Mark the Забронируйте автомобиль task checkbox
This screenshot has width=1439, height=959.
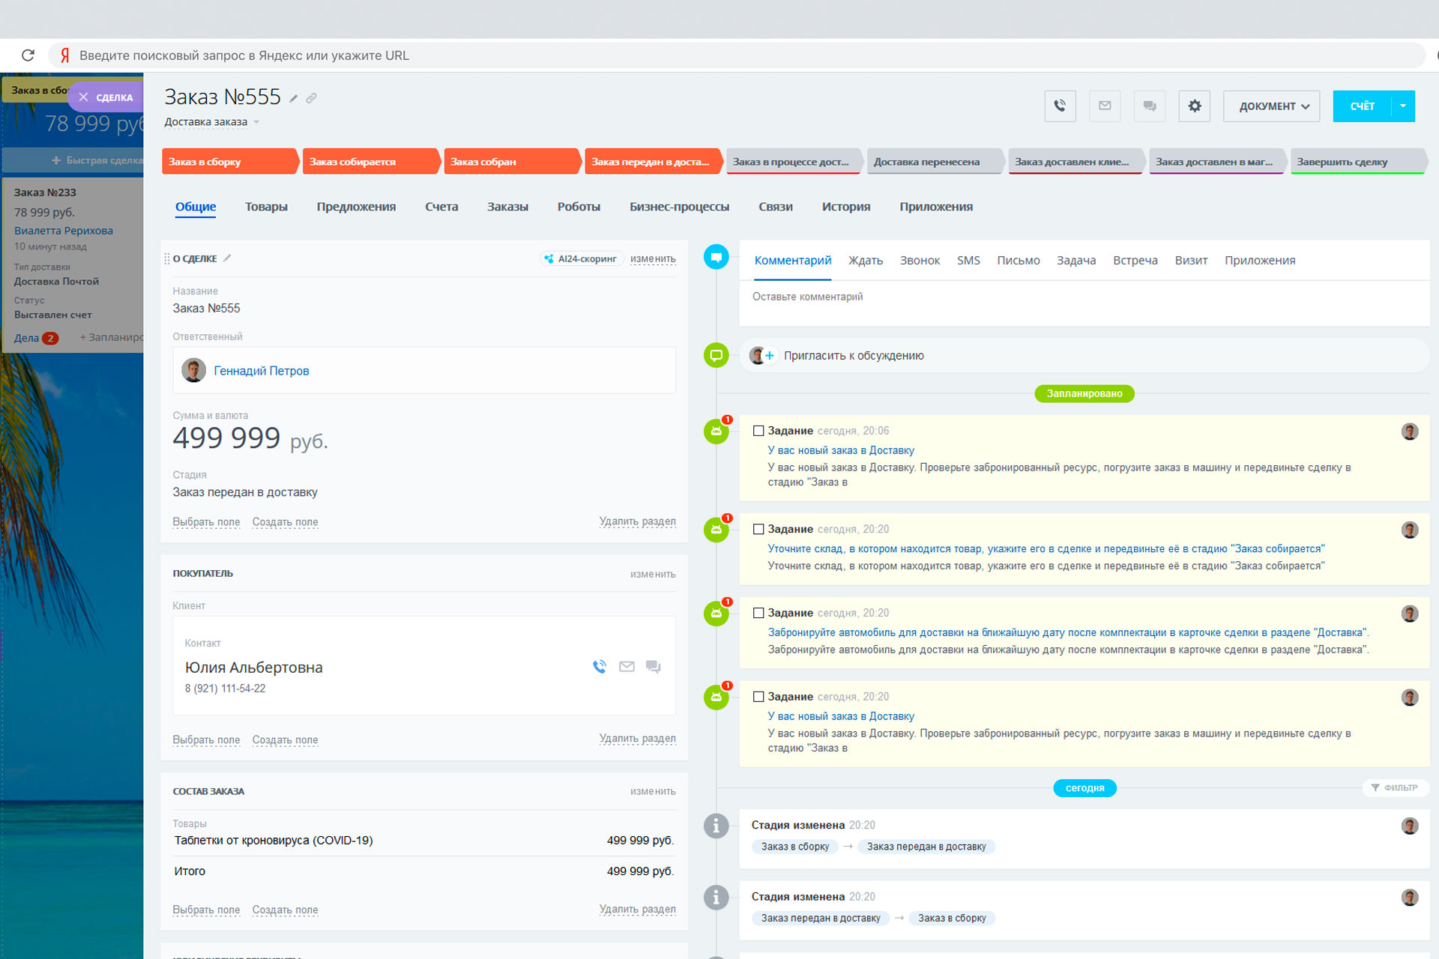click(758, 613)
